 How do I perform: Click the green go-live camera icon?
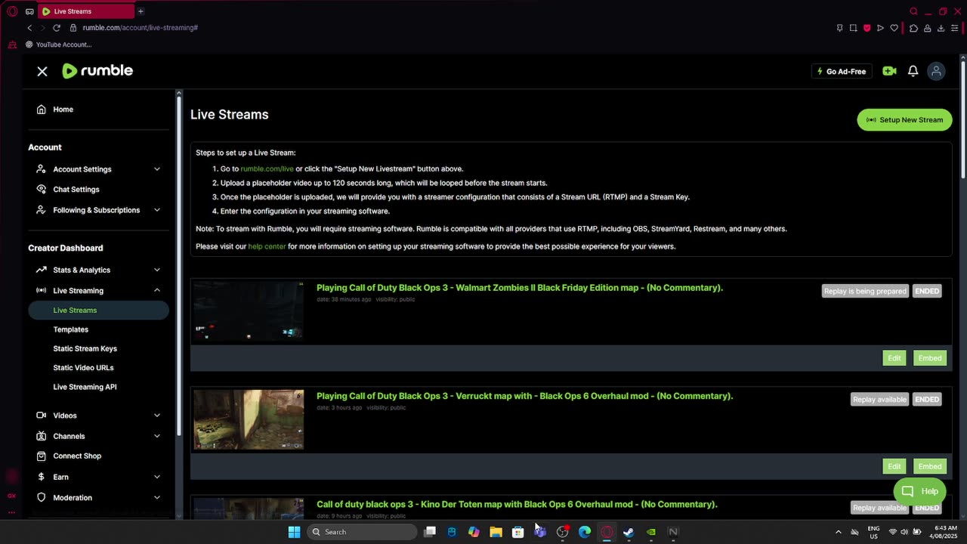(889, 71)
